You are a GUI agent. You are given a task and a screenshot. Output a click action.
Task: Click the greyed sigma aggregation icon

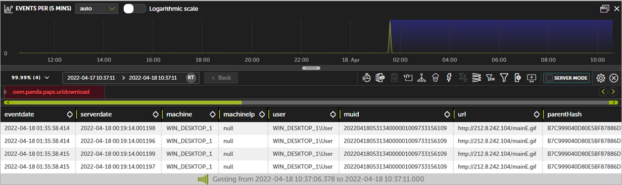pyautogui.click(x=462, y=78)
